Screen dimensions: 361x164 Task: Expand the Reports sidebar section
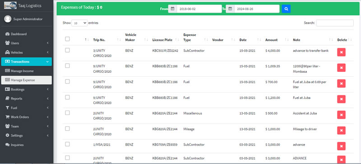27,99
